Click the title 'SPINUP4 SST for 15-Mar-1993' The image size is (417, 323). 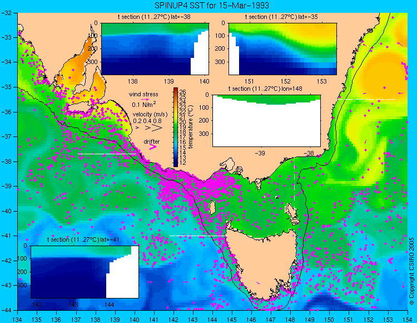pos(212,6)
